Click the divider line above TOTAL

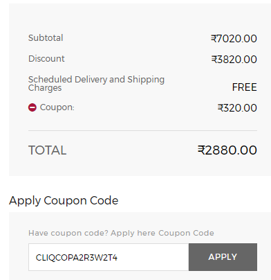(142, 130)
